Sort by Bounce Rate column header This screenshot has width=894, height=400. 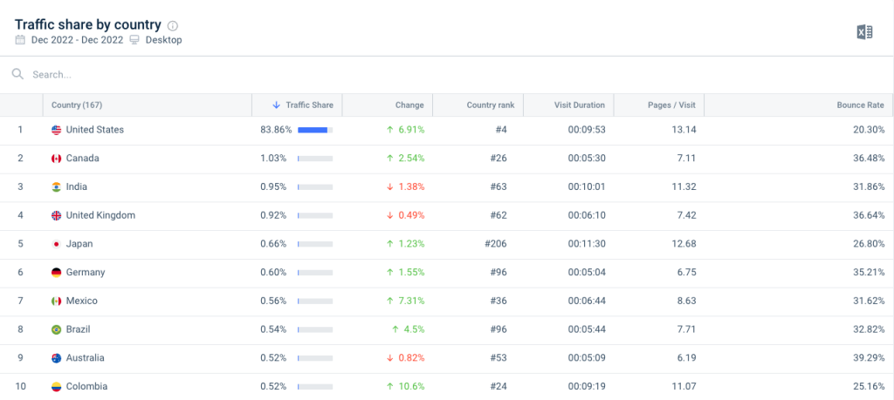(800, 105)
